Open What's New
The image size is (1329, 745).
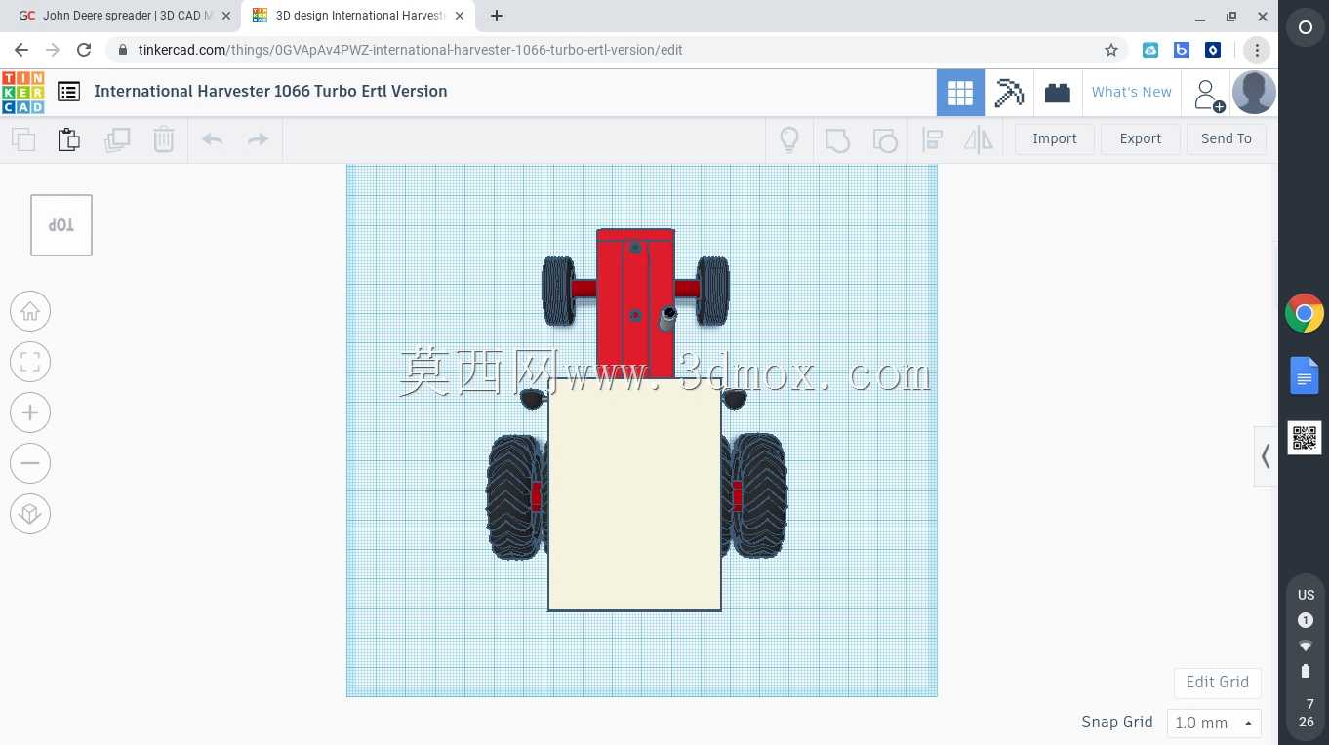[x=1132, y=92]
